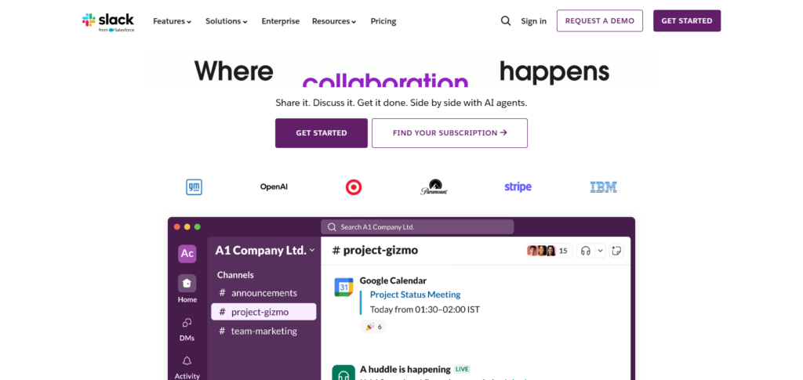Image resolution: width=803 pixels, height=380 pixels.
Task: Open the Project Status Meeting link
Action: click(416, 295)
